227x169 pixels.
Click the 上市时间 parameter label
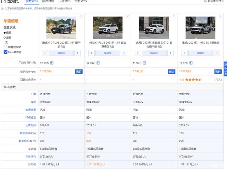point(31,125)
